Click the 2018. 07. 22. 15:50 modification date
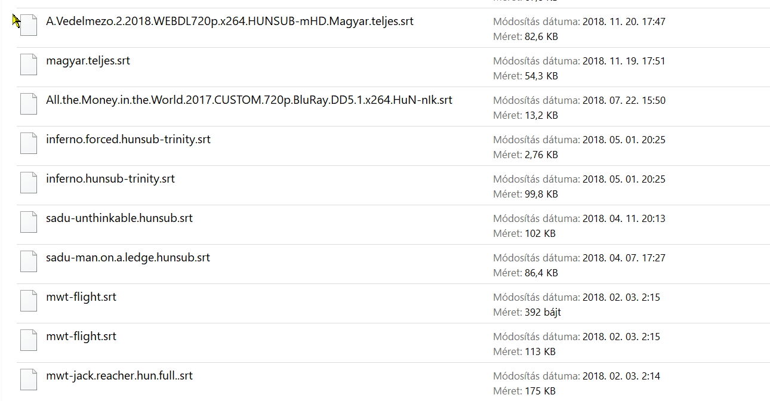The image size is (770, 401). (623, 101)
